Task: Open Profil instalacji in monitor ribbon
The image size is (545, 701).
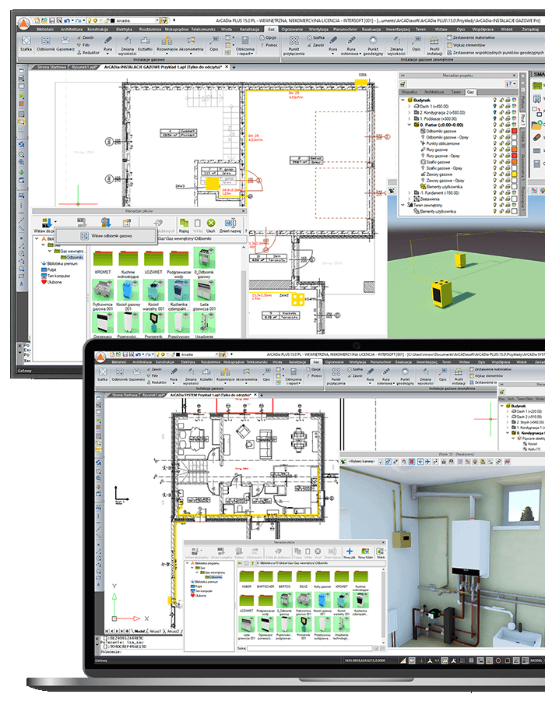Action: 434,46
